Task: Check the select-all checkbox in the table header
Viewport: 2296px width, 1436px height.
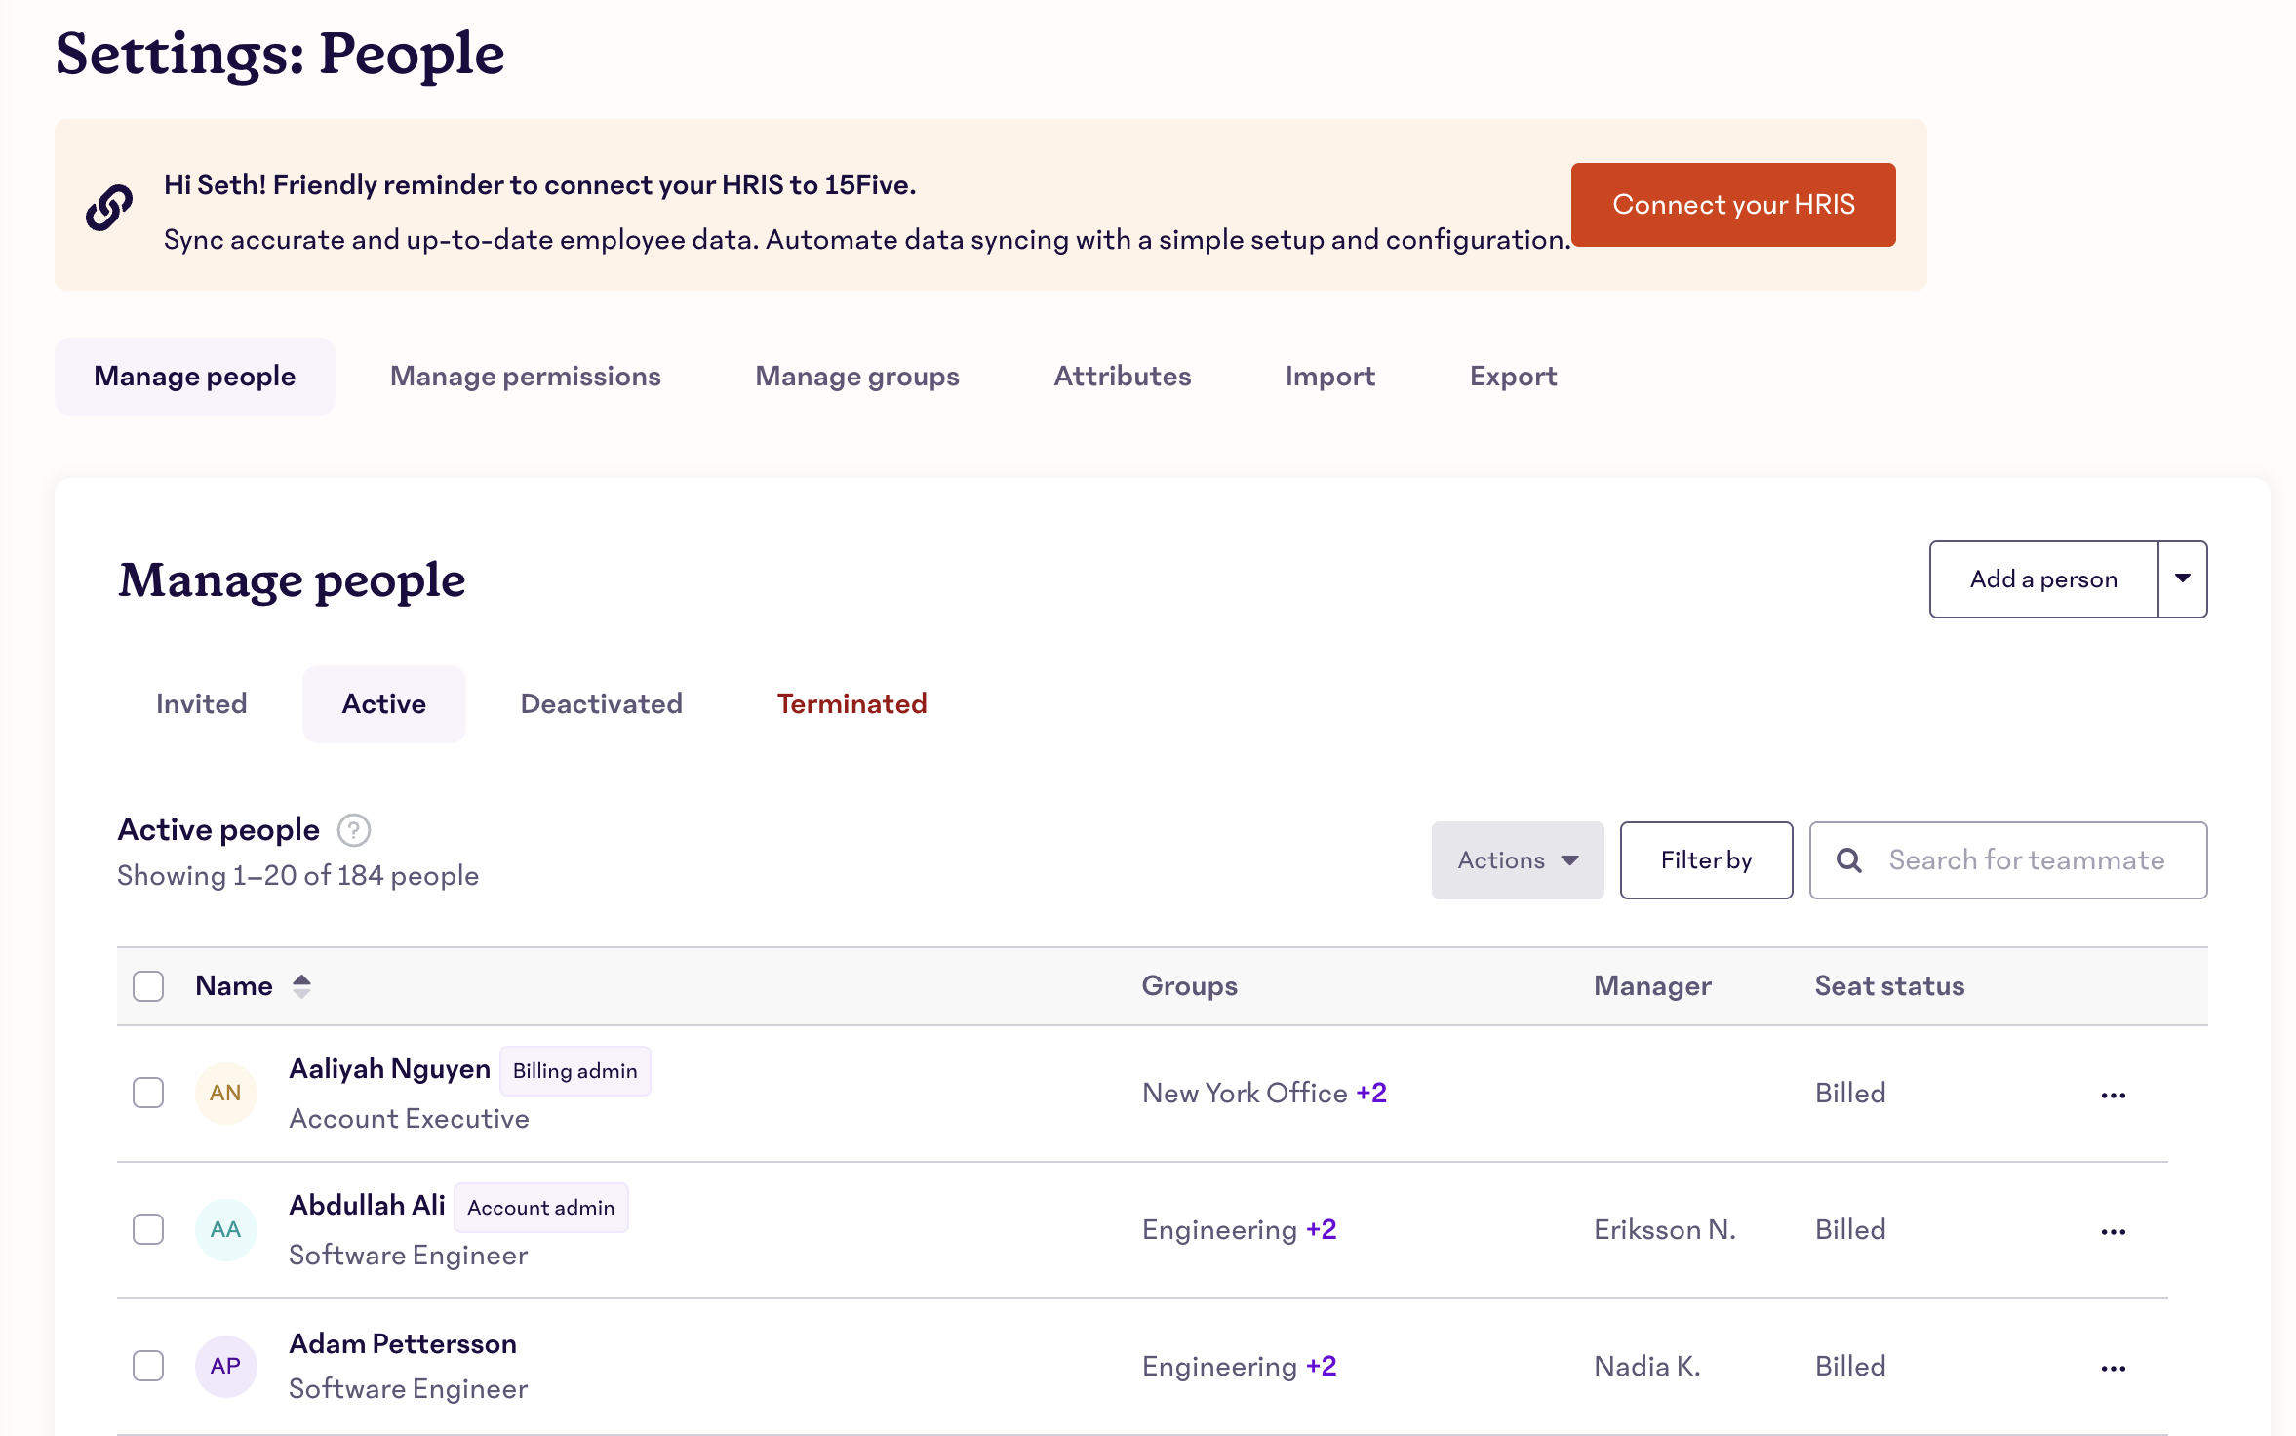Action: 148,986
